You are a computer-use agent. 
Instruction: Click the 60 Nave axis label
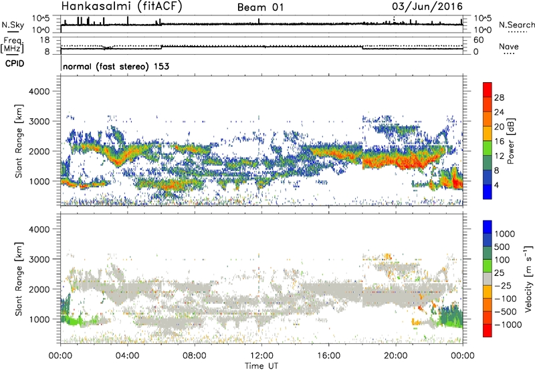pyautogui.click(x=479, y=40)
